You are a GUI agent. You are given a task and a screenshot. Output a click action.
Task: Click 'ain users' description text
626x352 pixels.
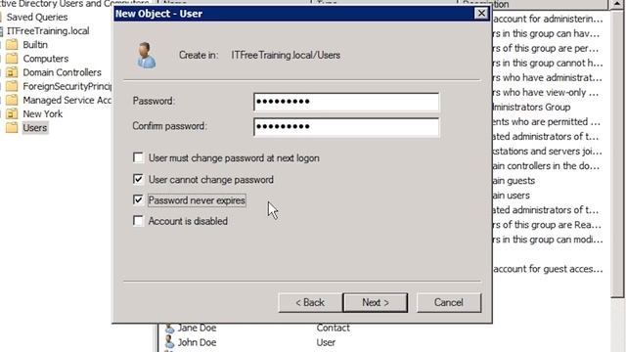[x=512, y=196]
